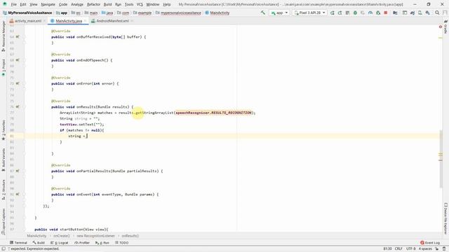This screenshot has height=252, width=449.
Task: Open the Run menu
Action: 119,4
